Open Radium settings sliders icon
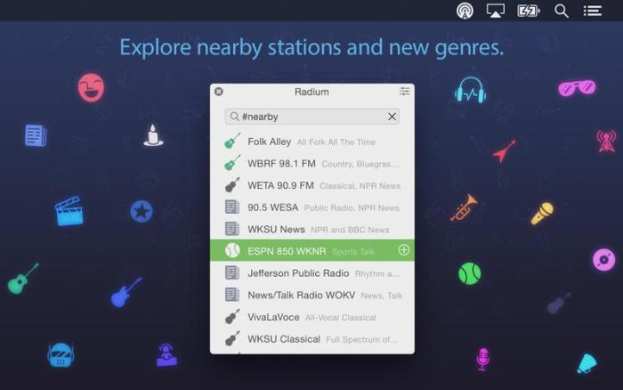This screenshot has width=623, height=390. click(404, 92)
